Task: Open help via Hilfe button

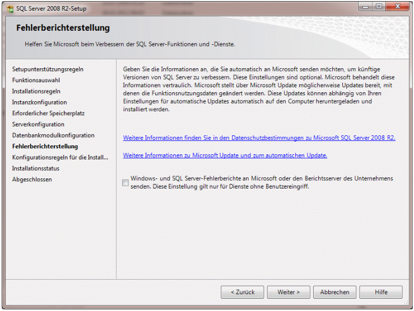Action: (x=381, y=292)
